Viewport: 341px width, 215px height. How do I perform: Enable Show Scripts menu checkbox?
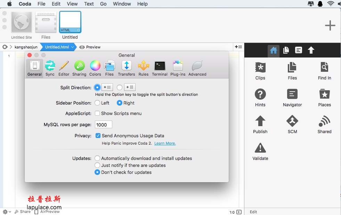point(97,113)
